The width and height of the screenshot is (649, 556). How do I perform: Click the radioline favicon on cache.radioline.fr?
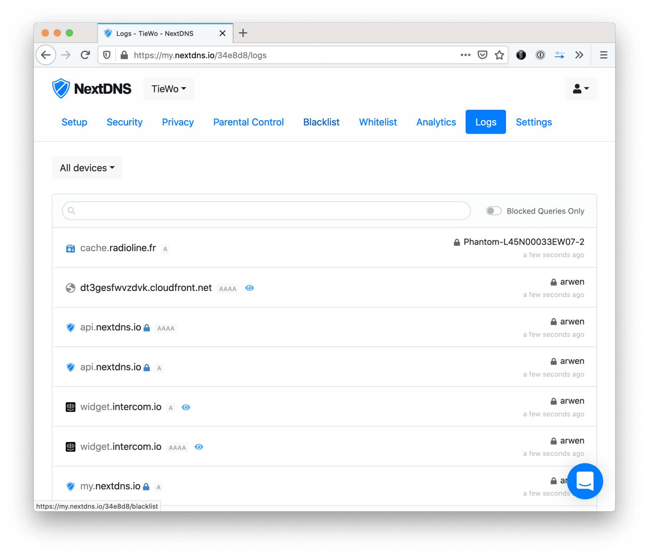[x=70, y=248]
